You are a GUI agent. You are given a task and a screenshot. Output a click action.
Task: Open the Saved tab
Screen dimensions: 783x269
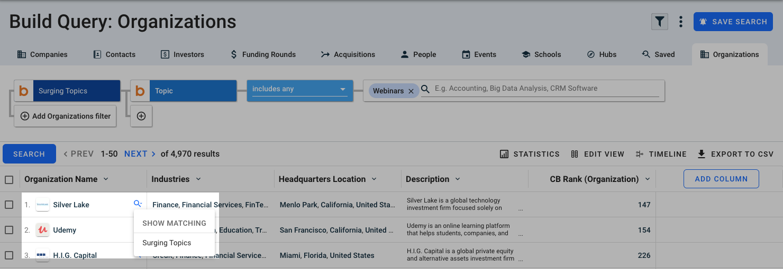tap(658, 54)
